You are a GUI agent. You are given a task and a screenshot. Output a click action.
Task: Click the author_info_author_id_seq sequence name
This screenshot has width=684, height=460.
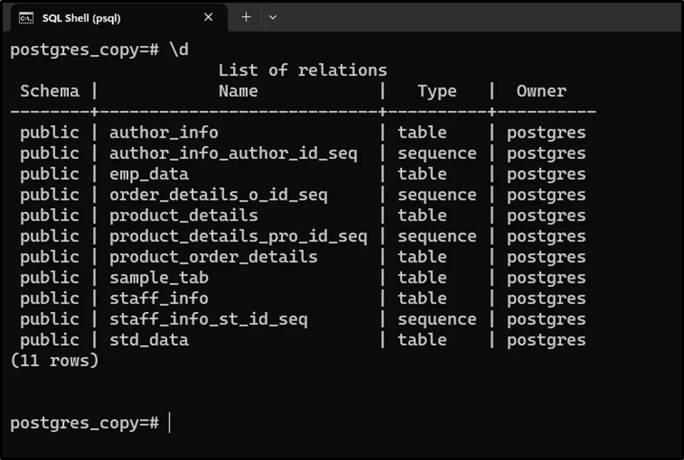[x=233, y=154]
